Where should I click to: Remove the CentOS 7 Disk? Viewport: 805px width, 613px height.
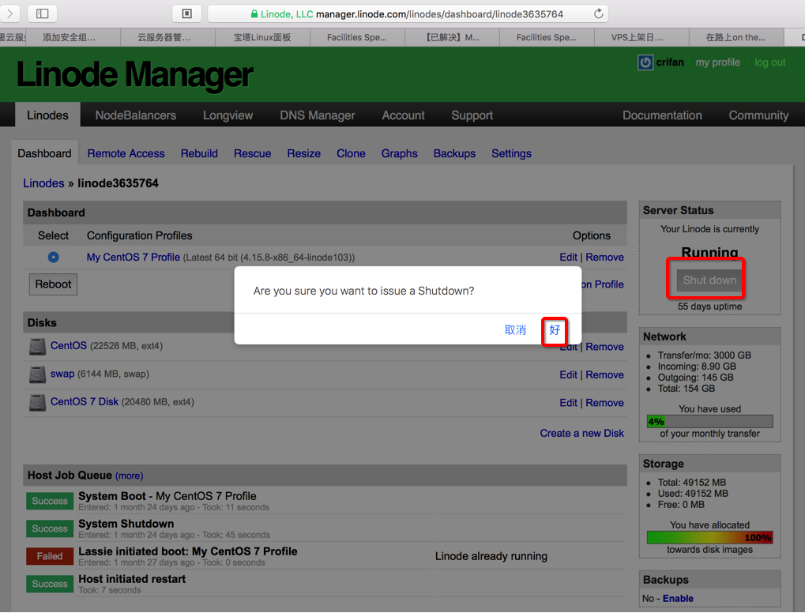tap(604, 403)
